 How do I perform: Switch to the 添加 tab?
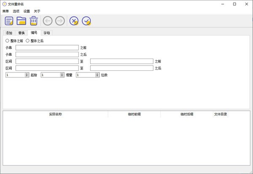point(9,33)
